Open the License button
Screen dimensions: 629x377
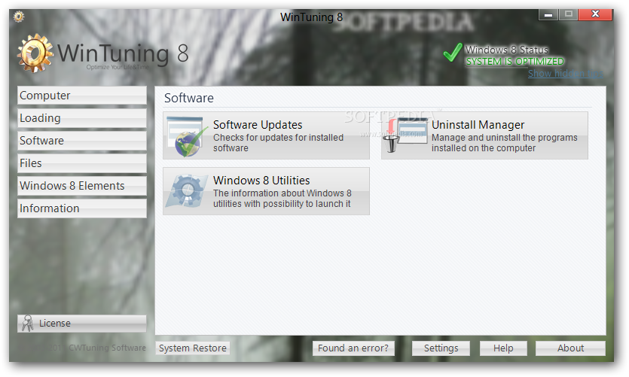click(82, 324)
